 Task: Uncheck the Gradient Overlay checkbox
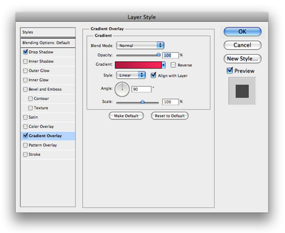pos(25,135)
